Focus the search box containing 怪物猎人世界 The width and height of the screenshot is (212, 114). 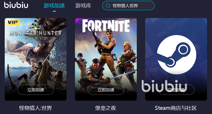(128, 5)
